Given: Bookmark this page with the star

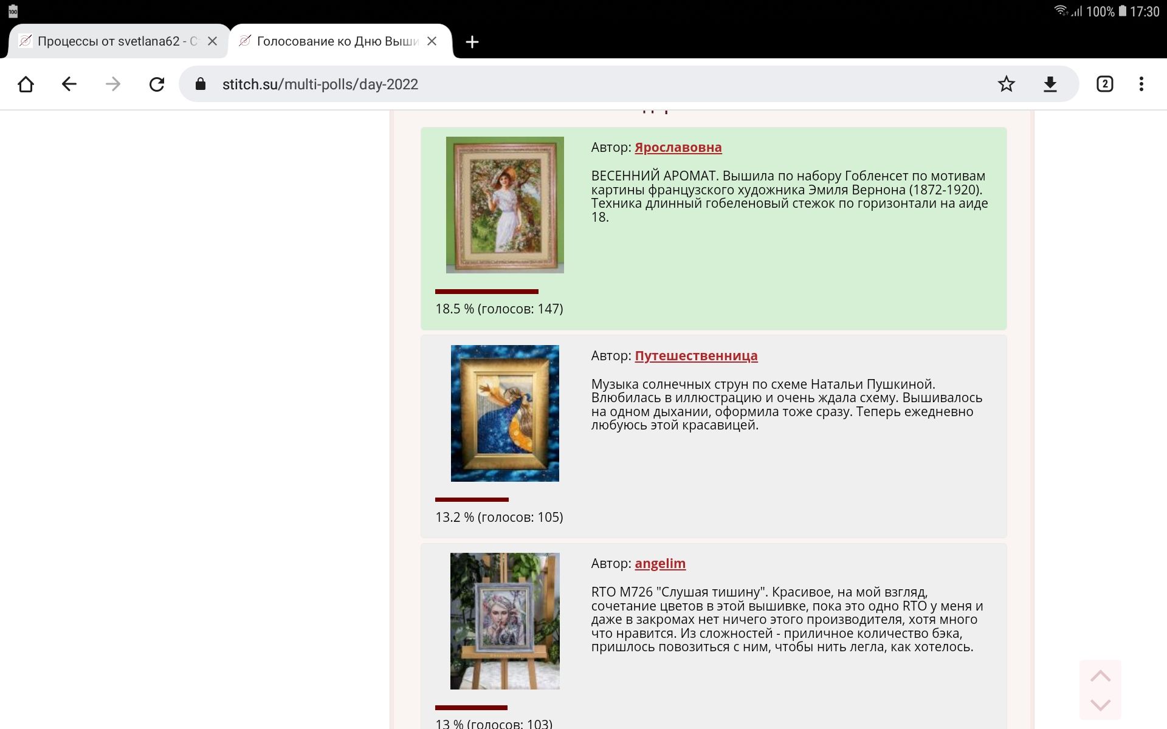Looking at the screenshot, I should point(1006,84).
